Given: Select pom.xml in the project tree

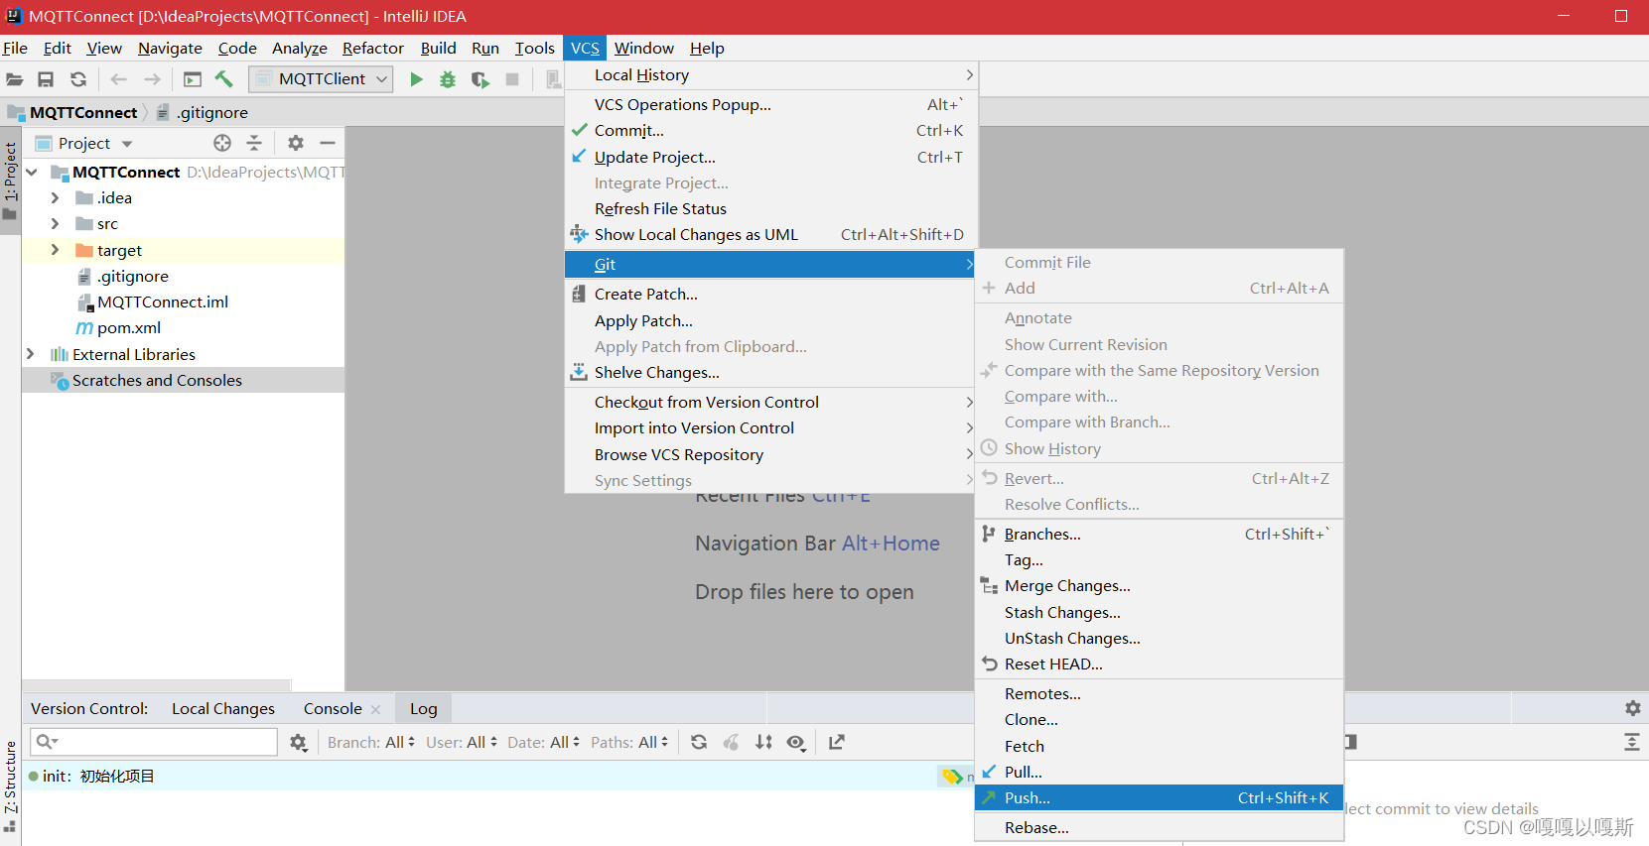Looking at the screenshot, I should (x=129, y=327).
